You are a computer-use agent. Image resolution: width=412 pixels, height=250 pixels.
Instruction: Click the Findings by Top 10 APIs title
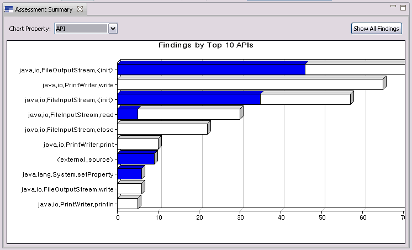point(206,45)
